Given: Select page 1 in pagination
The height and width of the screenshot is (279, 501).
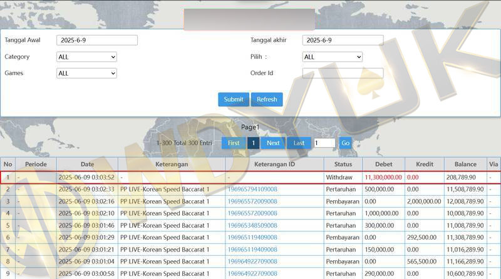Looking at the screenshot, I should 254,143.
